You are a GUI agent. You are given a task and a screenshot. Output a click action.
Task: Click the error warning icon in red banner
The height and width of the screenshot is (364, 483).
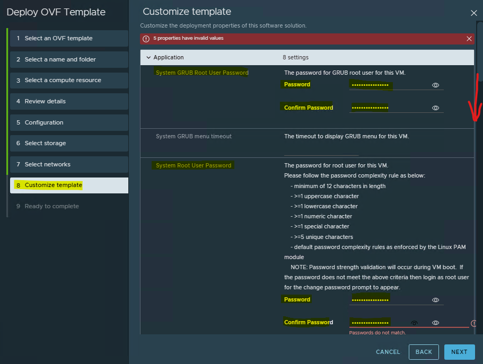pyautogui.click(x=146, y=39)
